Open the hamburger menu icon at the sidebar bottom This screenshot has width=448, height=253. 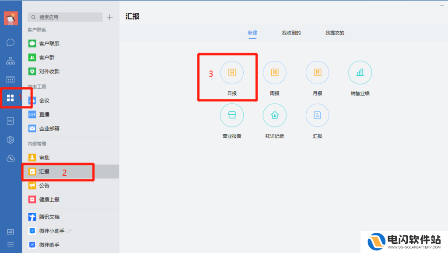tap(10, 244)
